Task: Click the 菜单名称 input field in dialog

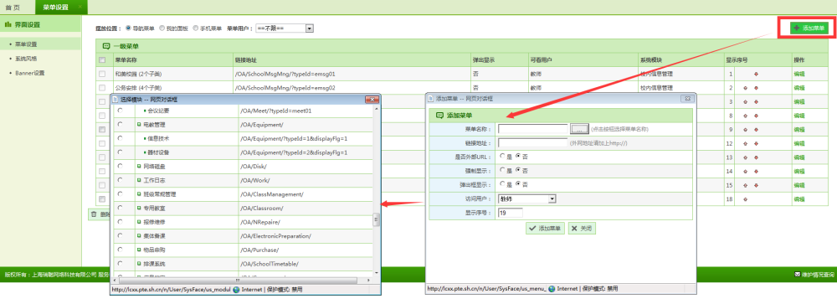Action: [532, 129]
